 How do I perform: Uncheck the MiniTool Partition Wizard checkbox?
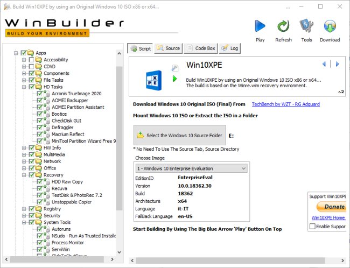(x=39, y=141)
